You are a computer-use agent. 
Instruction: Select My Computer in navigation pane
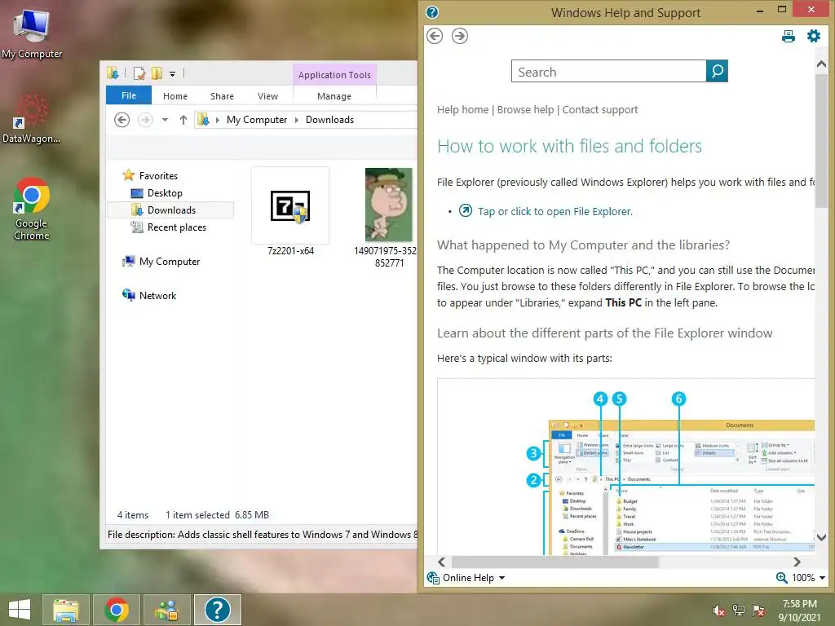(x=170, y=262)
